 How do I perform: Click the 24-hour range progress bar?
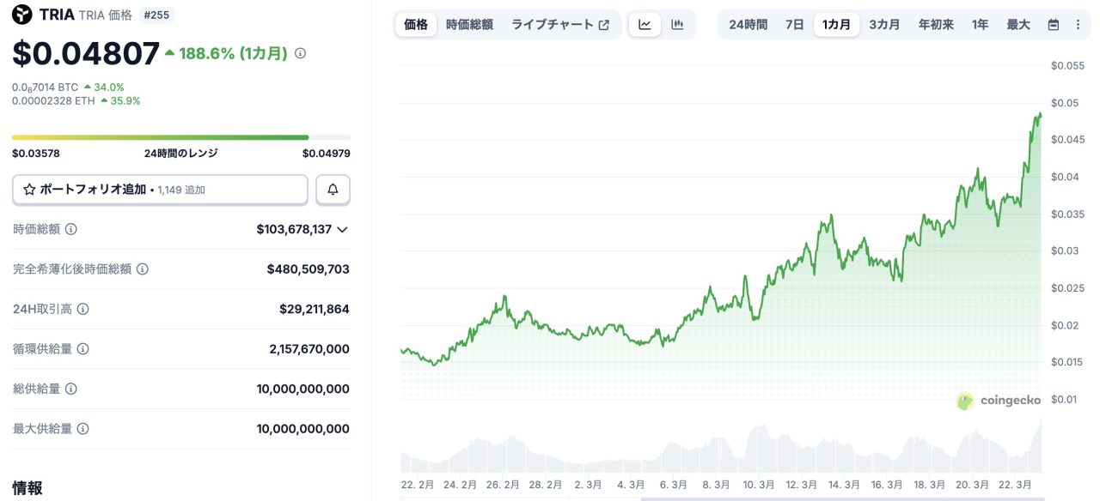(x=180, y=137)
